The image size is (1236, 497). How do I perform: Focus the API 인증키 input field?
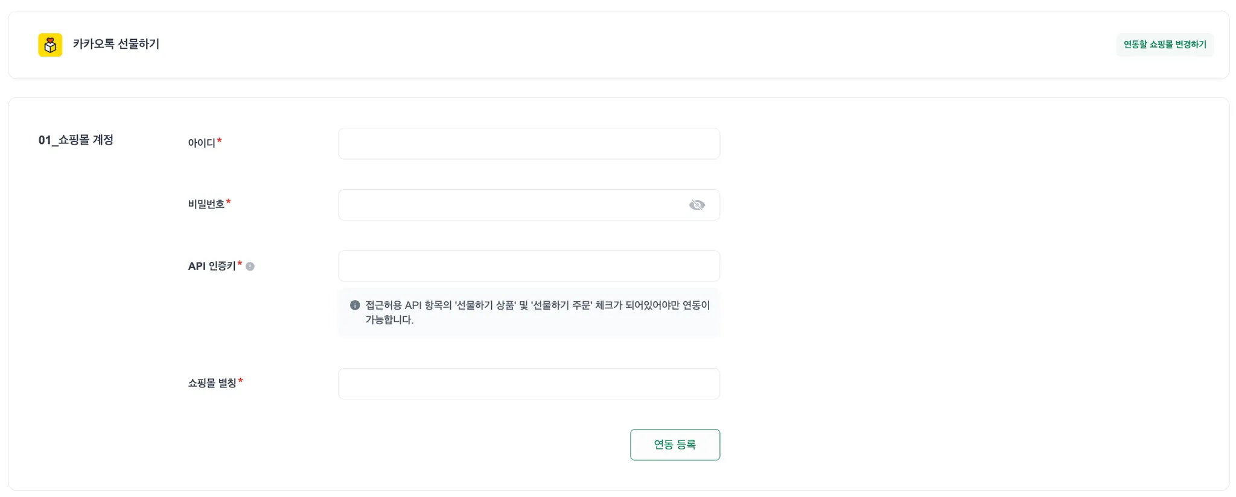(529, 266)
